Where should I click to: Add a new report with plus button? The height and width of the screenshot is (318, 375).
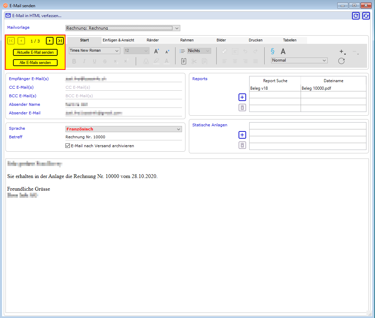[242, 98]
